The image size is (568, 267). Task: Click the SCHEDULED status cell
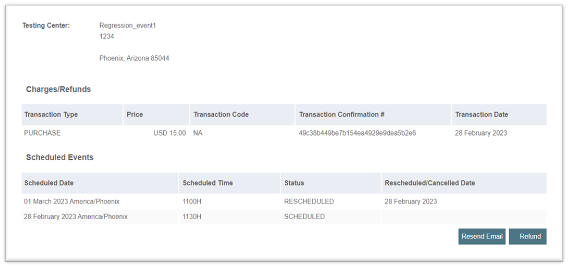point(304,216)
